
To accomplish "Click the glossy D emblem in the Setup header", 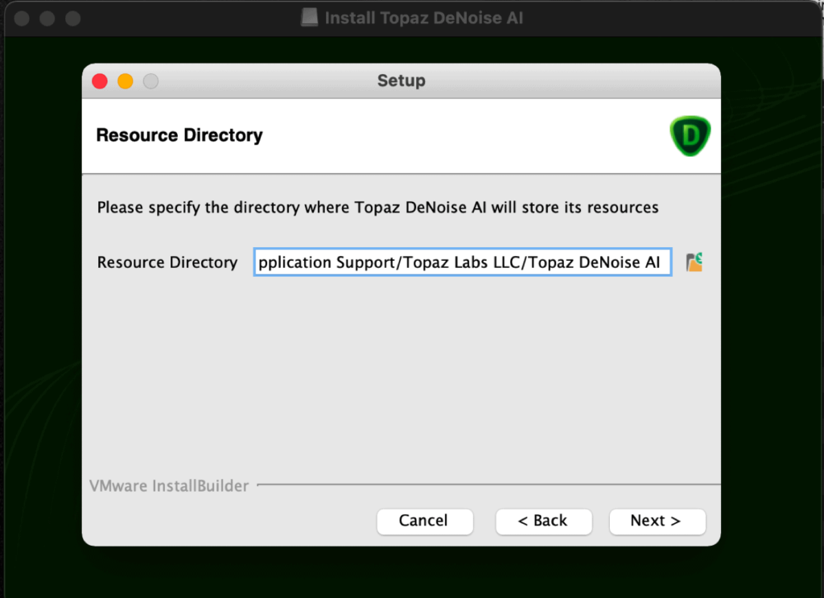I will click(690, 135).
